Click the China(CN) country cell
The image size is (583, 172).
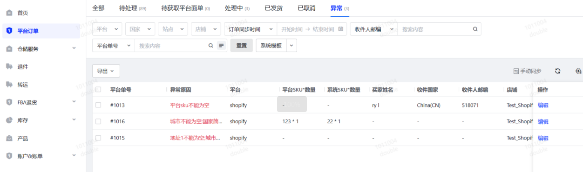click(x=428, y=105)
